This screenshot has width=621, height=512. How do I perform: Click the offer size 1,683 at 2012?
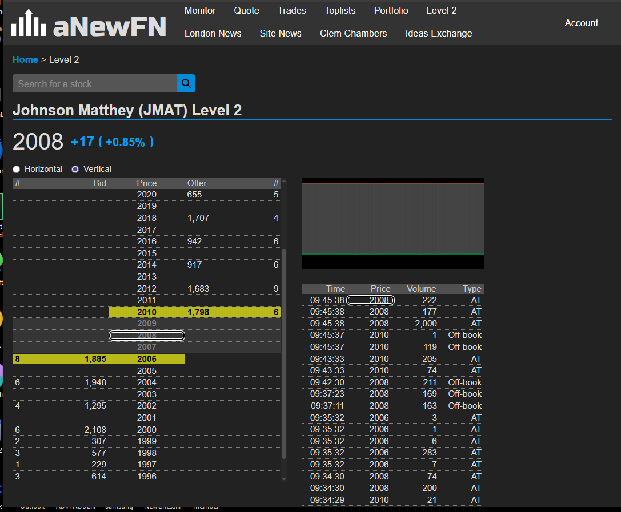198,289
